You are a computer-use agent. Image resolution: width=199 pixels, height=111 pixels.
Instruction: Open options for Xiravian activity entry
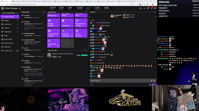click(43, 22)
